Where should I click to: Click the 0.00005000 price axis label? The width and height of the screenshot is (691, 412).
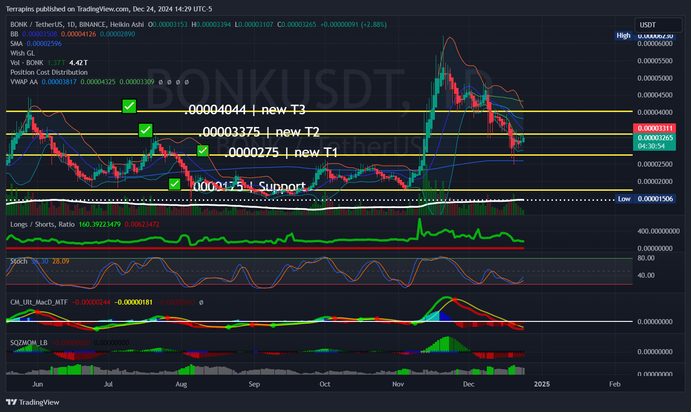click(655, 78)
